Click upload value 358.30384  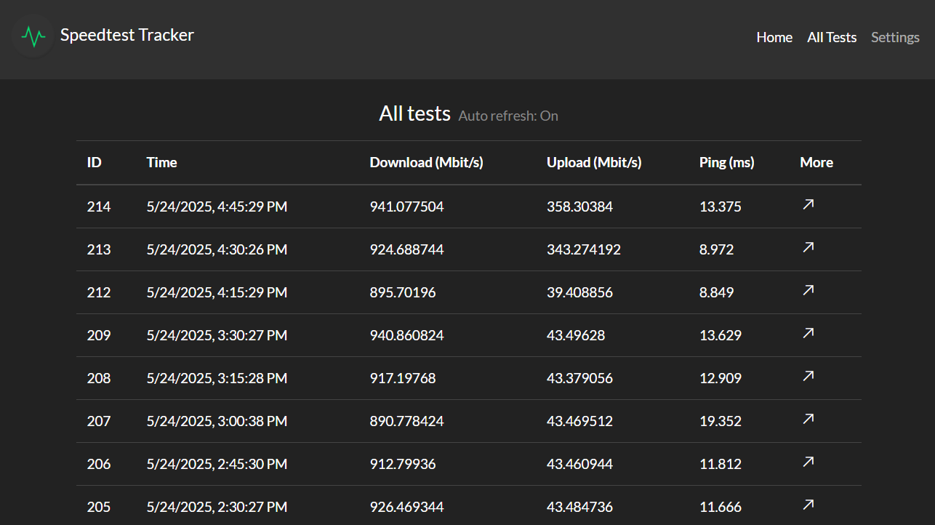click(x=579, y=207)
